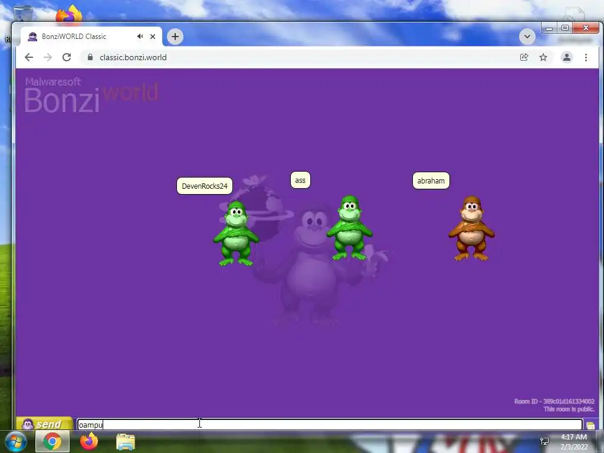Send the chat message with Send button
The width and height of the screenshot is (604, 453).
tap(44, 424)
